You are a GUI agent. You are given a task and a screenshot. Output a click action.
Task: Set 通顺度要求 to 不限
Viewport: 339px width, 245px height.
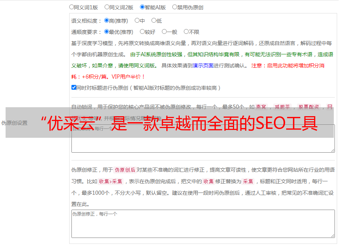pyautogui.click(x=186, y=32)
